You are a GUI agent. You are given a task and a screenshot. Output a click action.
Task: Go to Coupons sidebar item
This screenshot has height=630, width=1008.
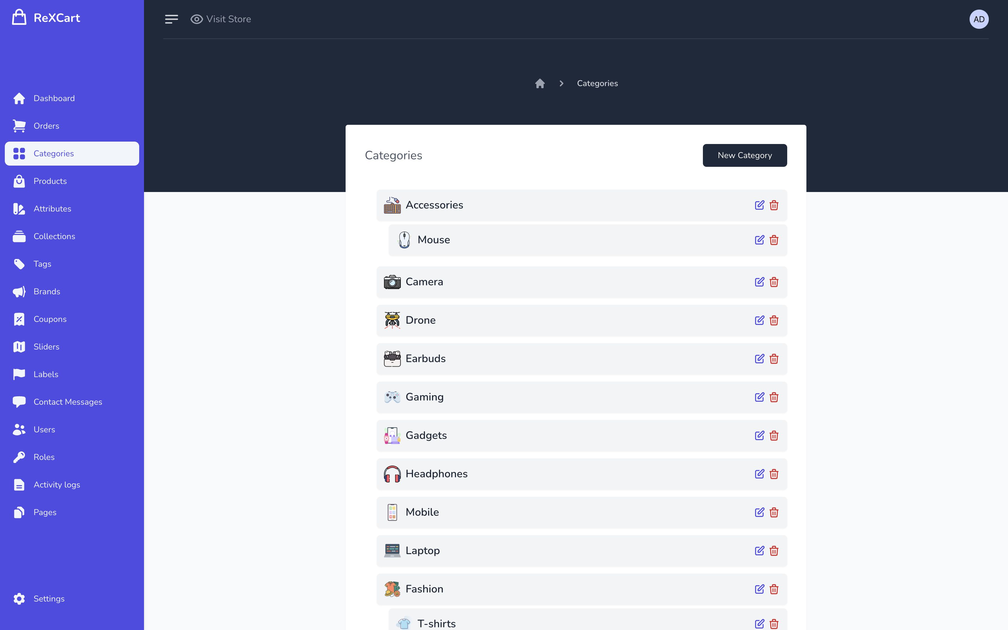50,319
